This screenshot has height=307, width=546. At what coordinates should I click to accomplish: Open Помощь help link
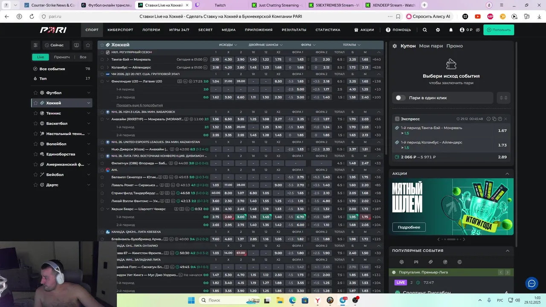click(398, 30)
